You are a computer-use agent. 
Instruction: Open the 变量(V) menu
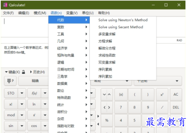[72, 13]
